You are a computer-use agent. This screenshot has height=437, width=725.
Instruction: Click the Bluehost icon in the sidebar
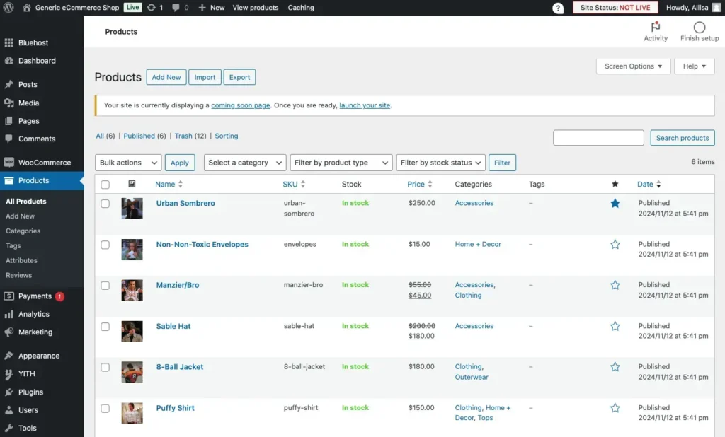10,42
